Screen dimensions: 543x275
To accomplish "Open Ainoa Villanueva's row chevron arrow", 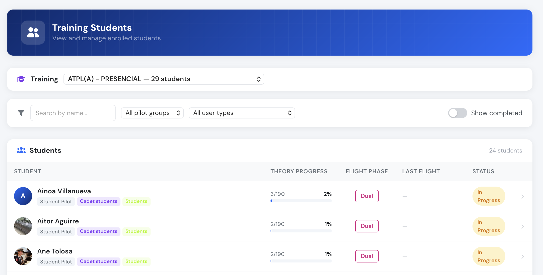I will click(523, 197).
